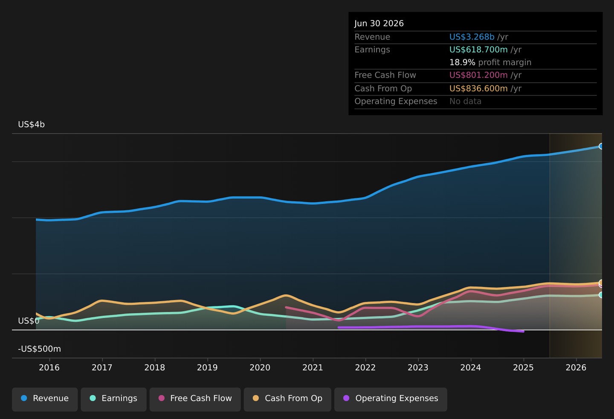Click the US$836.600m cash from op value
The width and height of the screenshot is (614, 419).
click(478, 89)
